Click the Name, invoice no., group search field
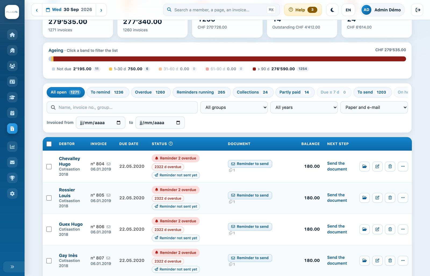The width and height of the screenshot is (430, 276). point(122,107)
